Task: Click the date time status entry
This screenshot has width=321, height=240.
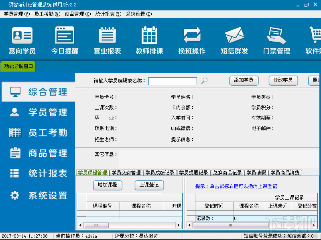Action: click(24, 236)
